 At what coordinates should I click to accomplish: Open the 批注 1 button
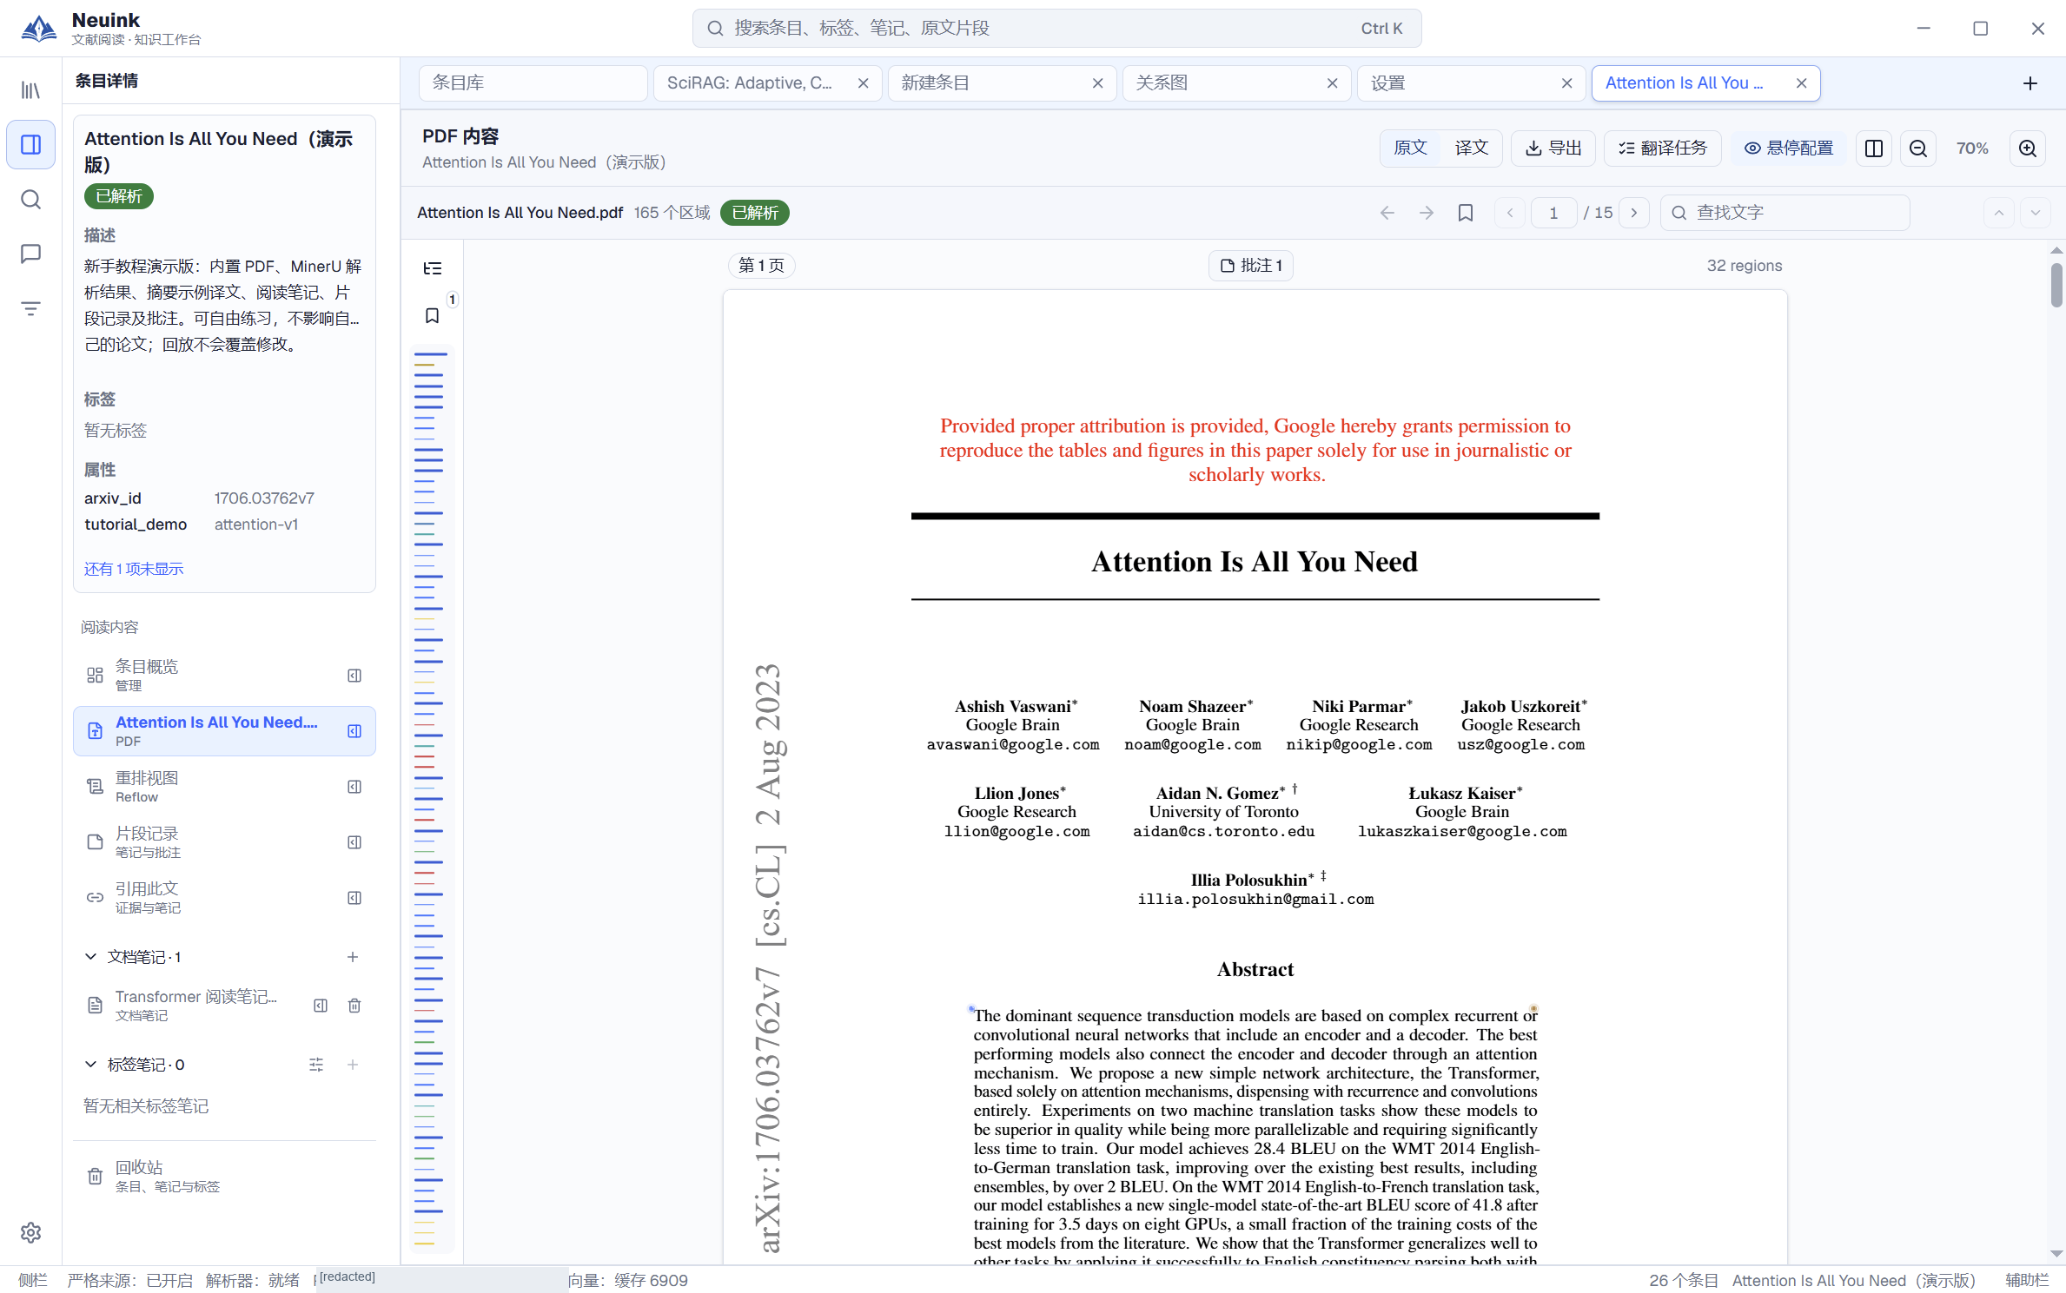pos(1251,266)
